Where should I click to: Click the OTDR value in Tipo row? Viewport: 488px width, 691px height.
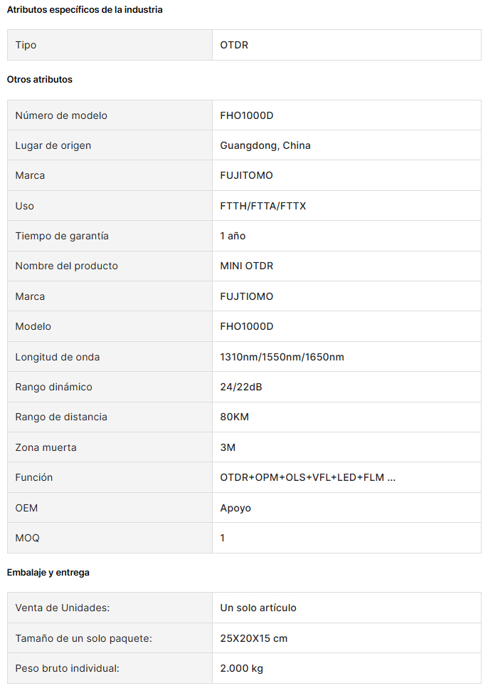click(234, 45)
